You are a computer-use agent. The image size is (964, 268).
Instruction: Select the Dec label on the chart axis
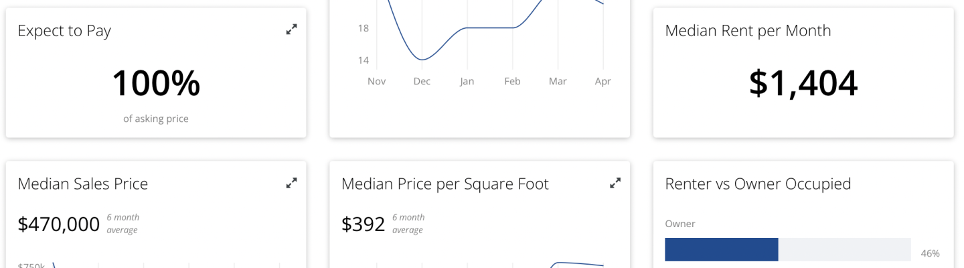422,81
